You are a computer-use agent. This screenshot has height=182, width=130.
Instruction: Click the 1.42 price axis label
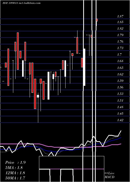(x=120, y=120)
